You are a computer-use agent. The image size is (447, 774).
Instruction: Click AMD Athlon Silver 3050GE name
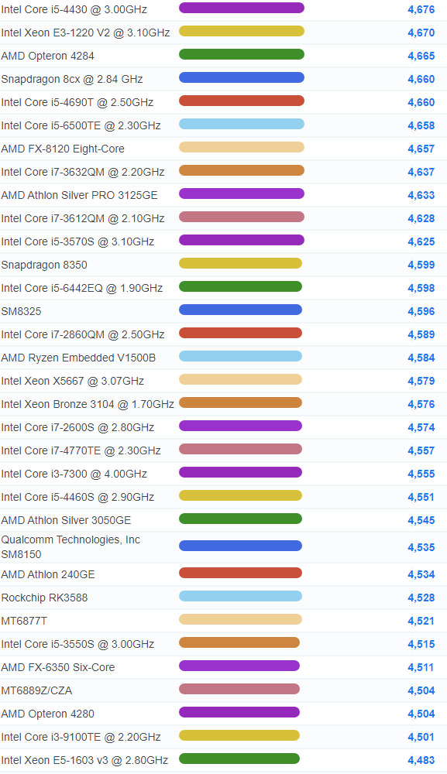(x=66, y=520)
